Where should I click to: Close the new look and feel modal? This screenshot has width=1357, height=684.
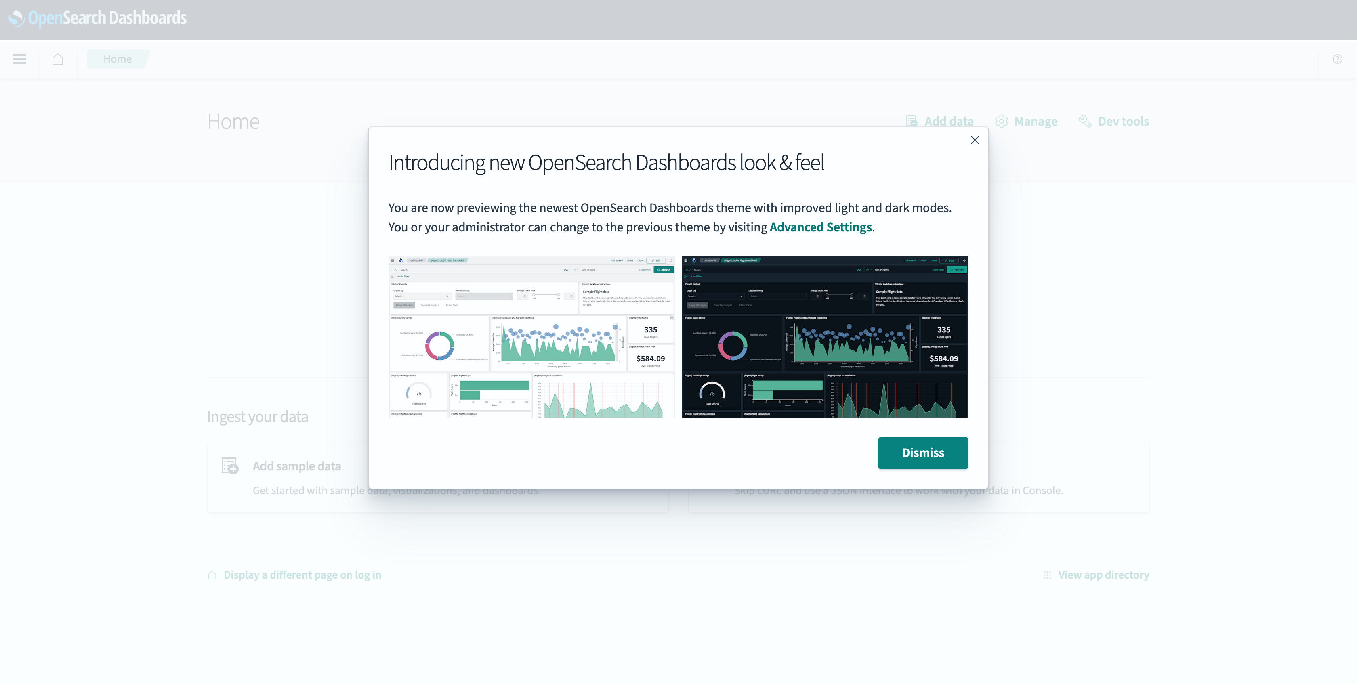[x=975, y=140]
